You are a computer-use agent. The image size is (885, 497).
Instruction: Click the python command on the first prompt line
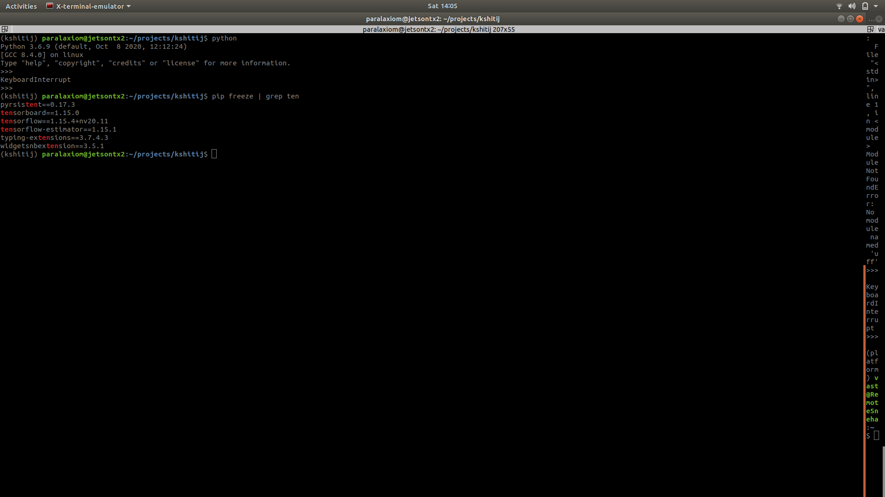pos(224,38)
